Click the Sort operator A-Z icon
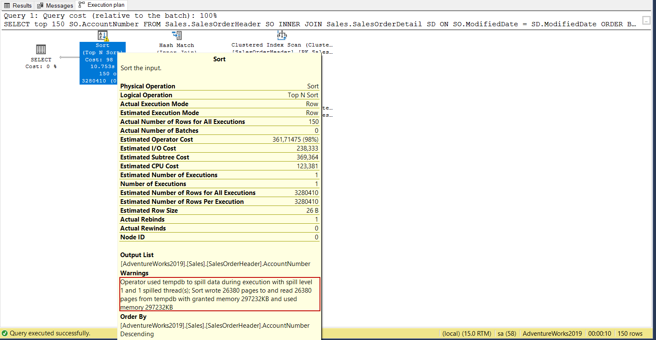 point(102,36)
